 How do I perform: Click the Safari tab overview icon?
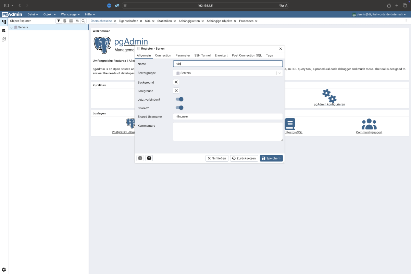click(x=404, y=5)
